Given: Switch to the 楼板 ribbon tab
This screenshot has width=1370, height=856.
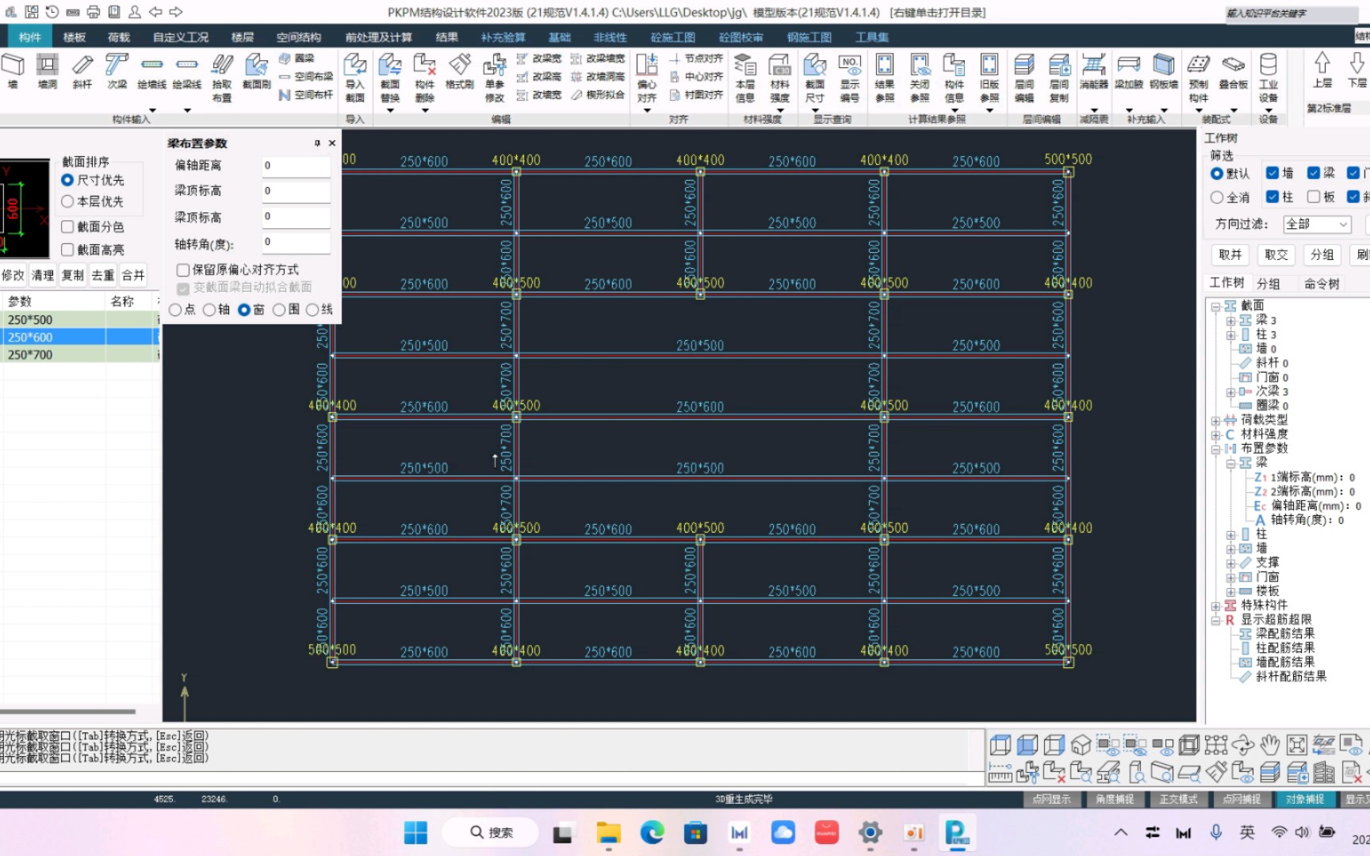Looking at the screenshot, I should click(74, 37).
